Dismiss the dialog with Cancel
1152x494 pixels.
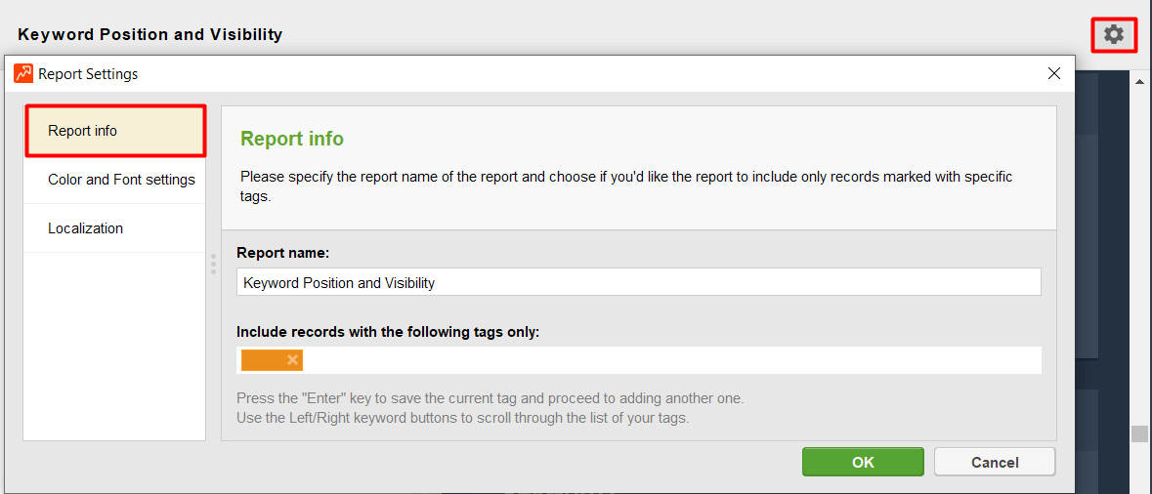[x=995, y=463]
